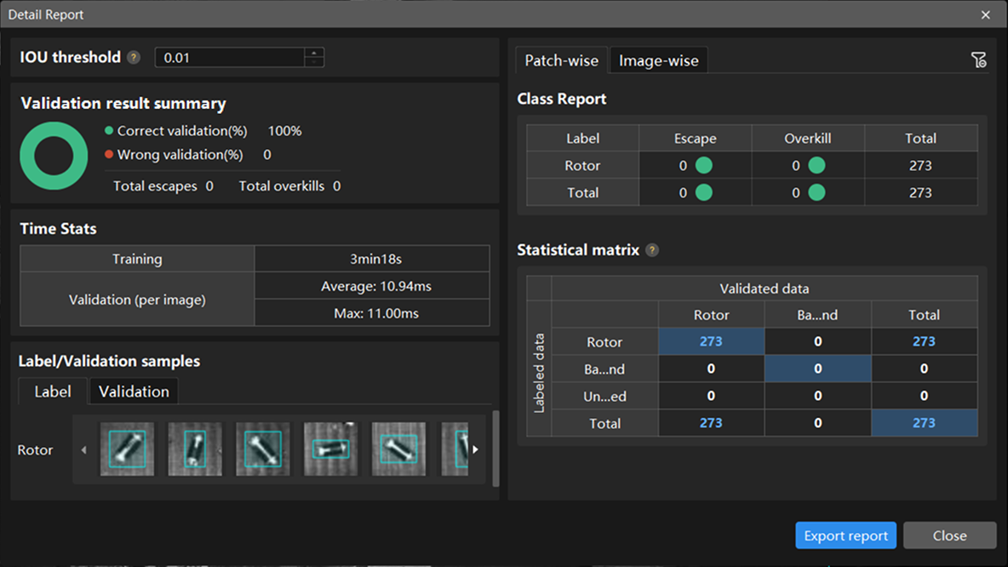1008x567 pixels.
Task: Open the fourth Rotor sample thumbnail
Action: tap(330, 450)
